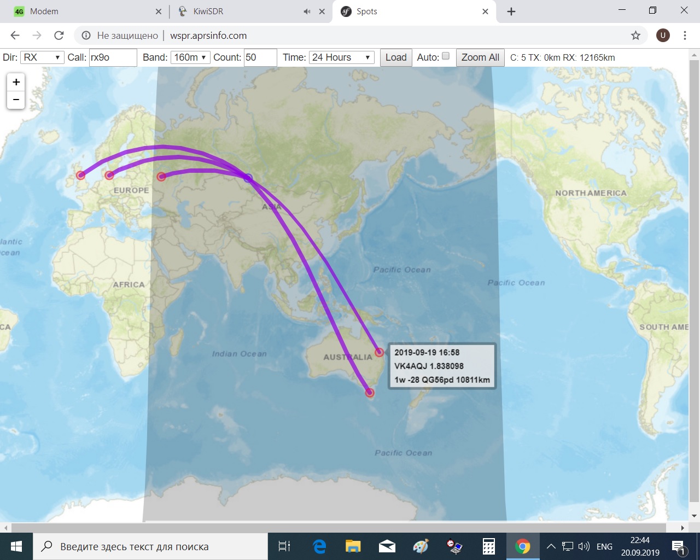The image size is (700, 560).
Task: Click the Count input field showing 50
Action: pyautogui.click(x=260, y=57)
